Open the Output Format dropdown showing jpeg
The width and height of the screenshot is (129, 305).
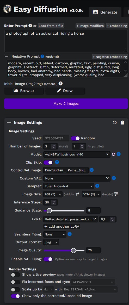(x=51, y=242)
